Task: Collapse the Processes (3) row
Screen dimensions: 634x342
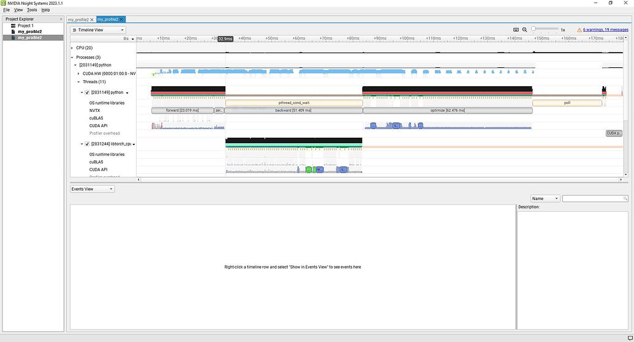Action: 72,58
